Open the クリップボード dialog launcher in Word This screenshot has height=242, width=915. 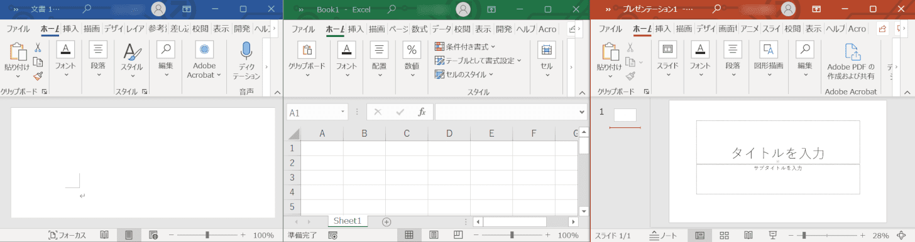(x=45, y=92)
